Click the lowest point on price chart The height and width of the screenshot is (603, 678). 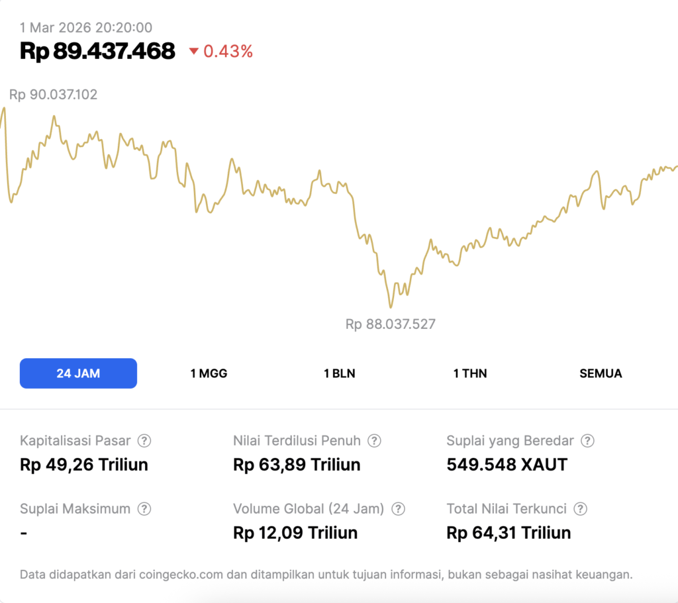coord(391,307)
